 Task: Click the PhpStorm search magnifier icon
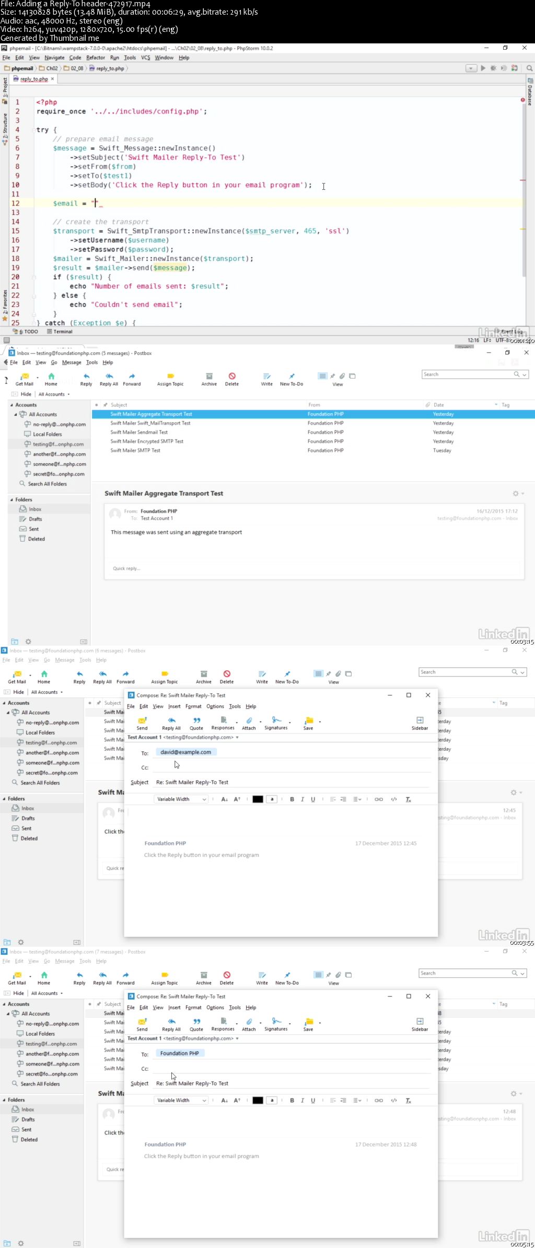529,68
